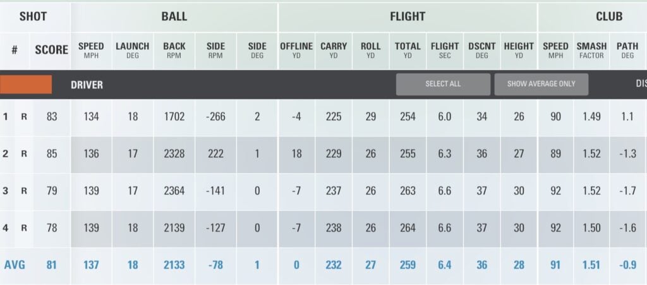
Task: Click the BALL section header
Action: (174, 16)
